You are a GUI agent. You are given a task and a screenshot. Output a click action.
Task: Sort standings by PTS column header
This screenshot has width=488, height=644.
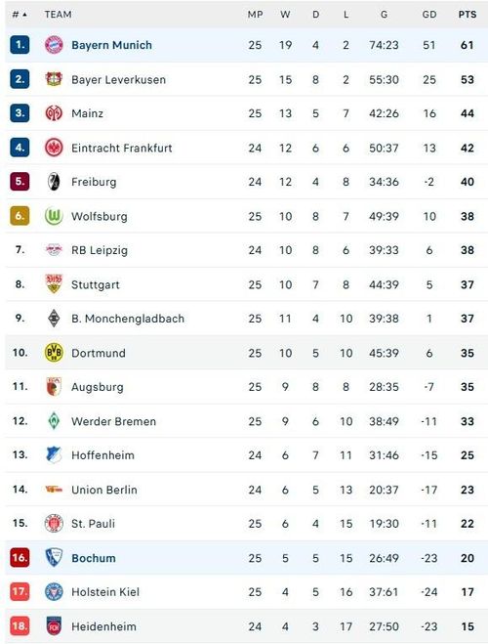click(468, 15)
